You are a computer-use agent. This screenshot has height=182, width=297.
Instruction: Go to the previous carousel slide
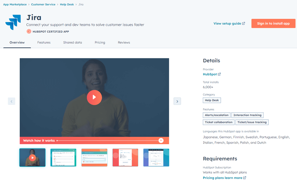pyautogui.click(x=12, y=101)
